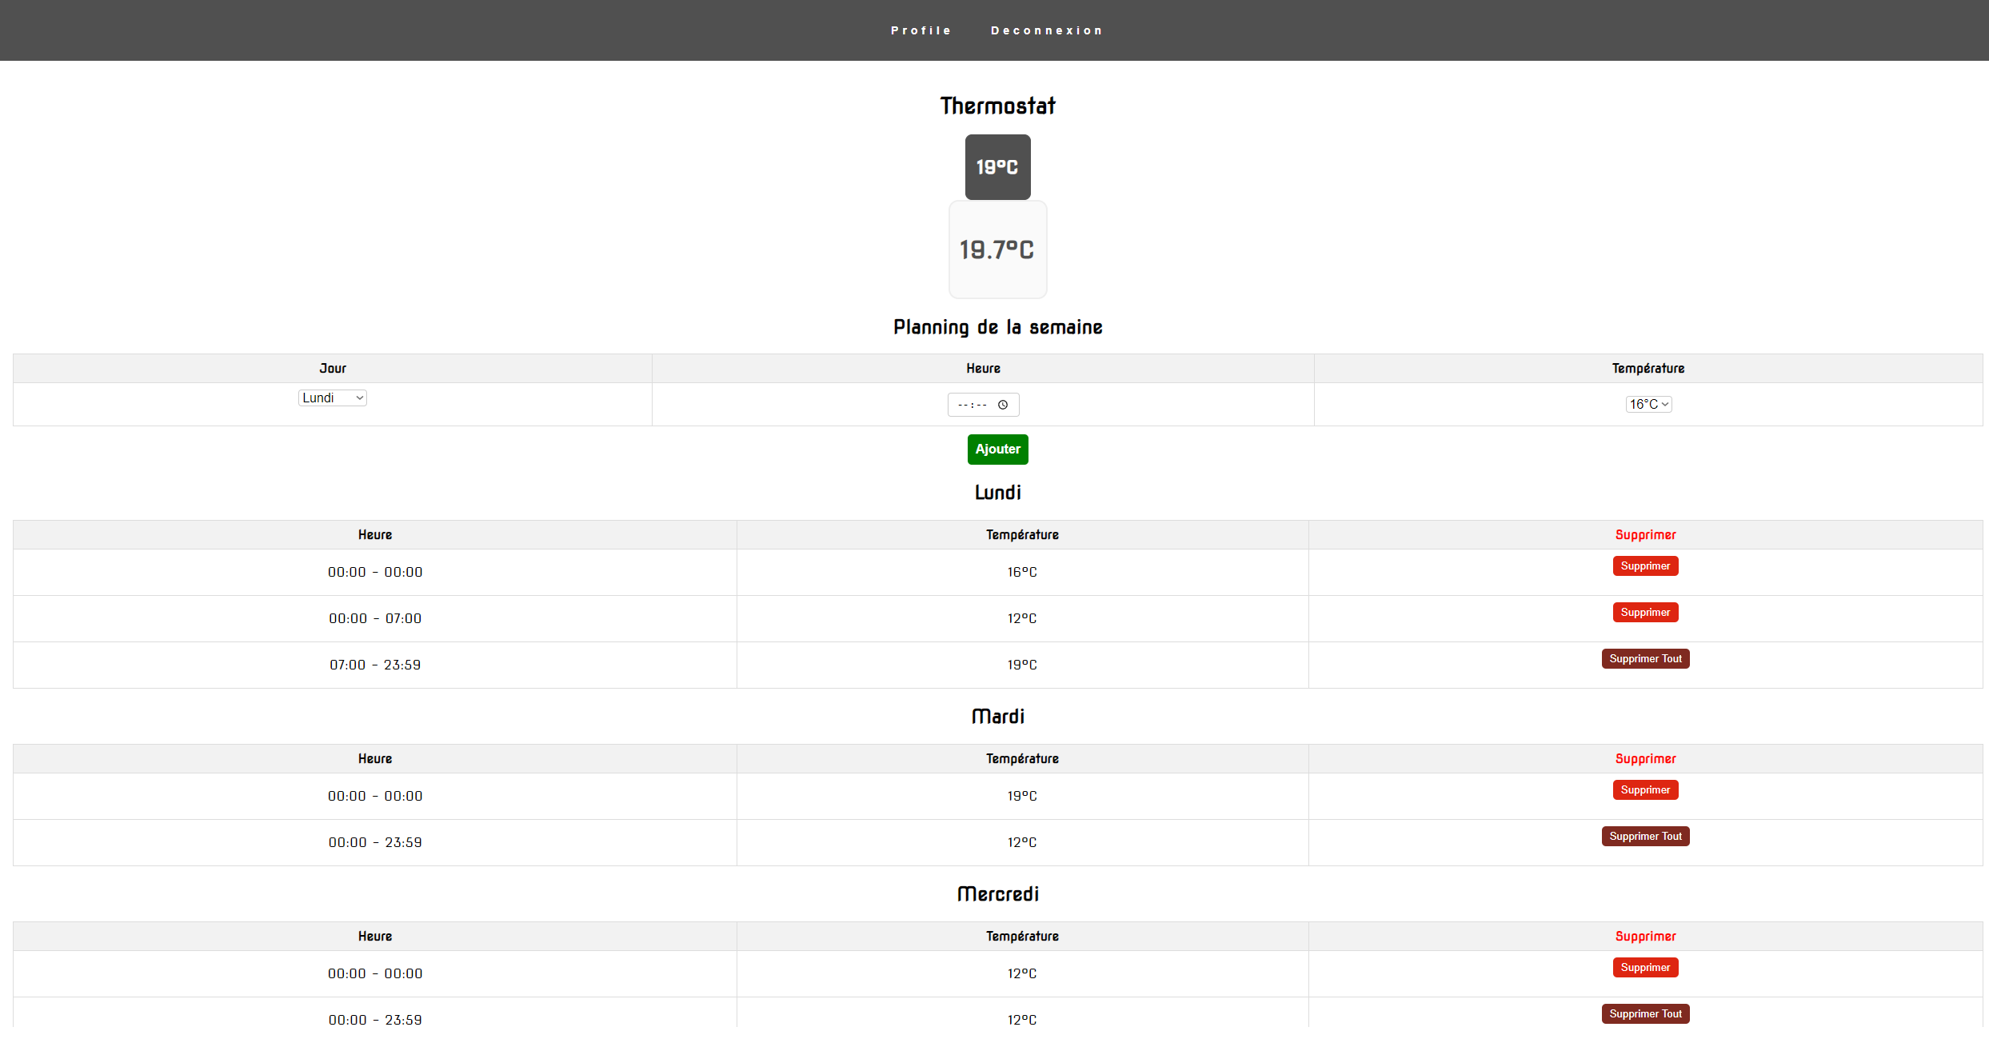Delete Mercredi 00:00 - 00:00 12°C entry
The height and width of the screenshot is (1039, 1989).
pos(1645,968)
